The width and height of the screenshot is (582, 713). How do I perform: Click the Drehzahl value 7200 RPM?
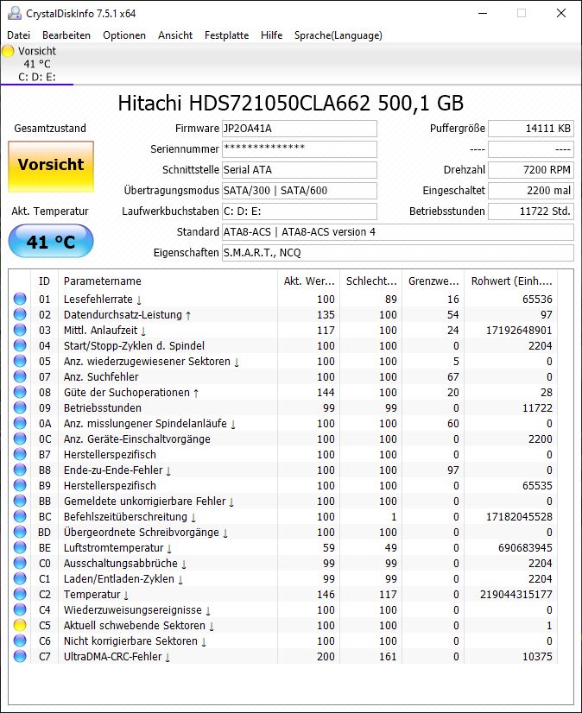531,170
